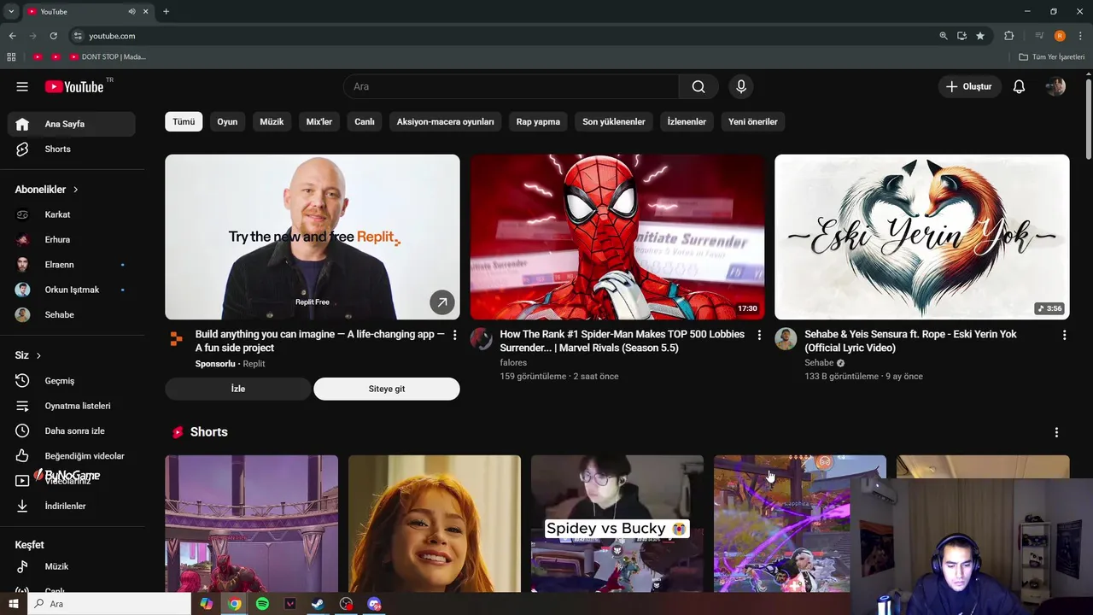Screen dimensions: 1093x615
Task: Open options menu for Replit ad
Action: click(454, 335)
